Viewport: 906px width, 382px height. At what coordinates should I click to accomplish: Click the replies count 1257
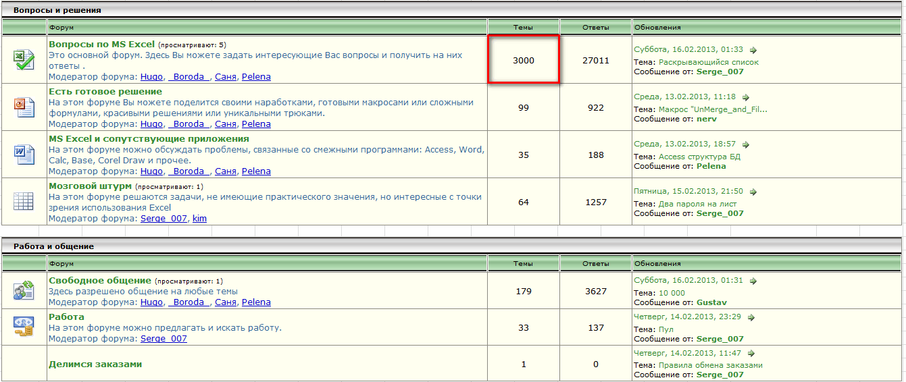click(596, 202)
